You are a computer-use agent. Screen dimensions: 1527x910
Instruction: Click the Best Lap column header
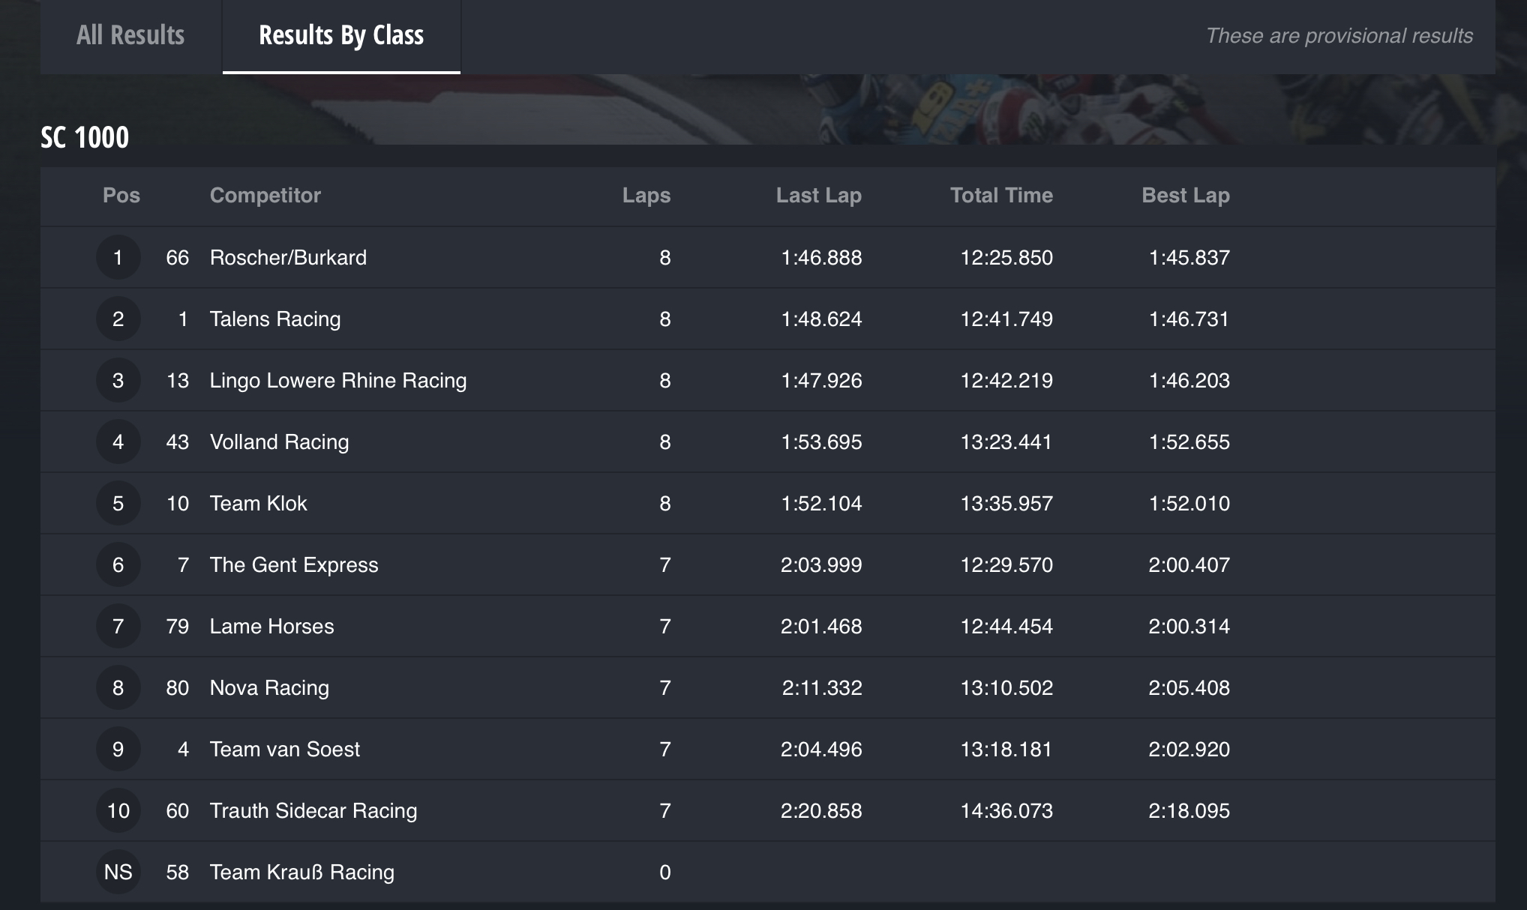click(1185, 196)
